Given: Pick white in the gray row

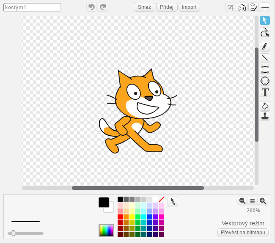Looking at the screenshot, I should [x=156, y=199].
